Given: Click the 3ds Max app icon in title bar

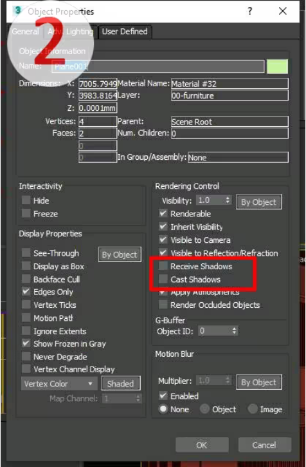Looking at the screenshot, I should coord(18,12).
